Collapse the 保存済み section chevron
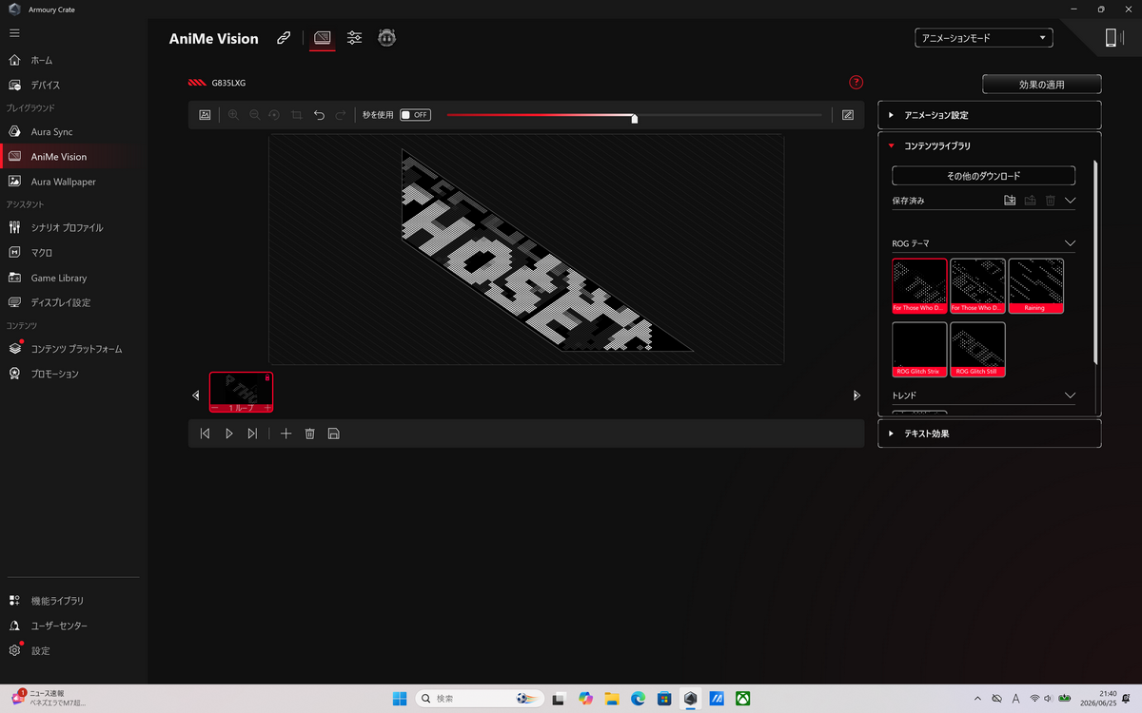The height and width of the screenshot is (713, 1142). coord(1070,201)
